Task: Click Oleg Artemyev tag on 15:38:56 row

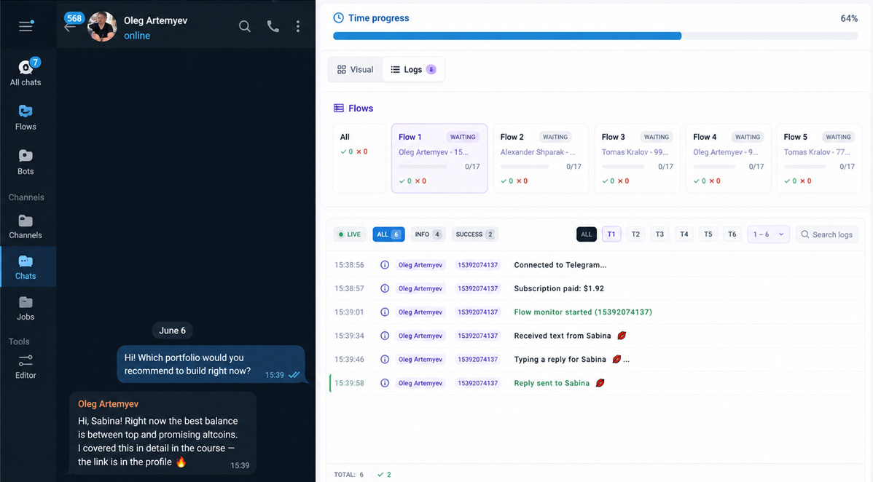Action: [x=420, y=265]
